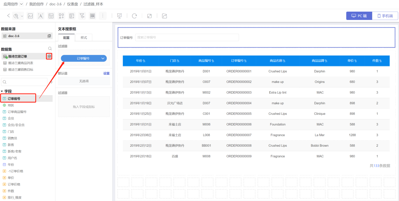Click the add chart icon in toolbar
The width and height of the screenshot is (399, 201).
coord(16,16)
